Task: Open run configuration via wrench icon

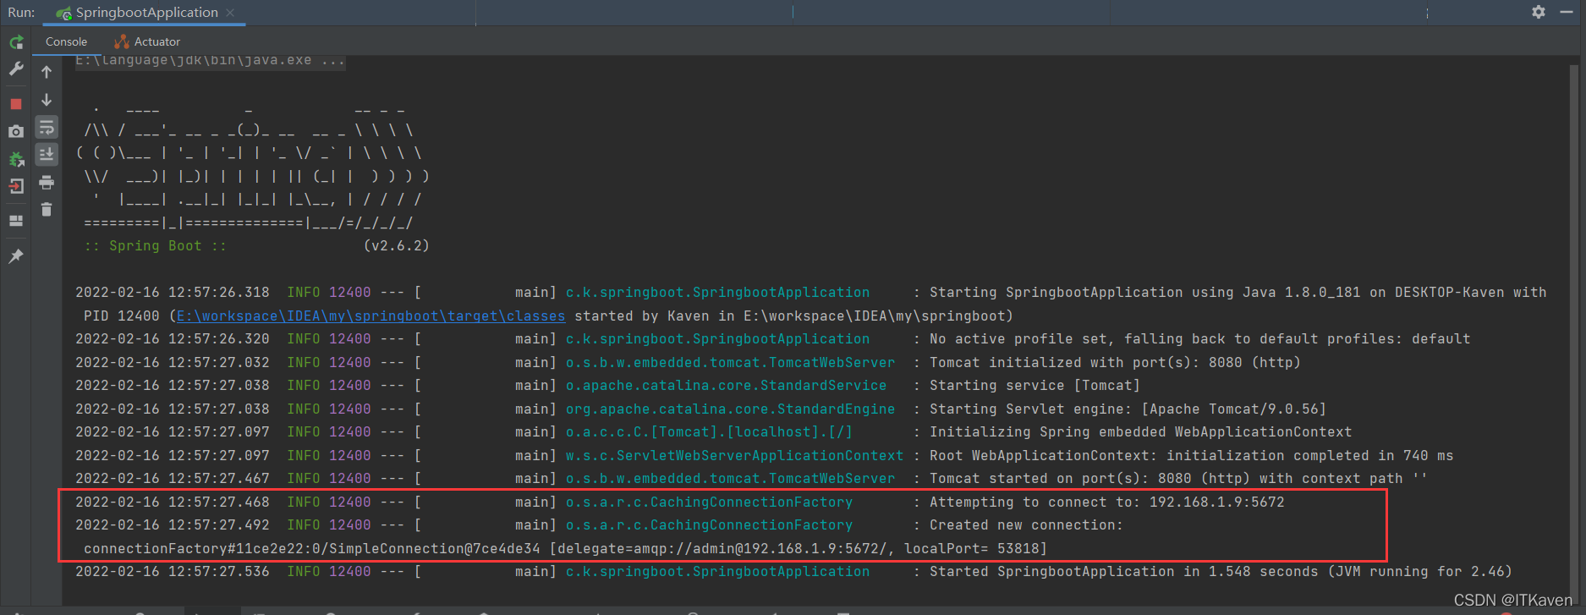Action: click(16, 69)
